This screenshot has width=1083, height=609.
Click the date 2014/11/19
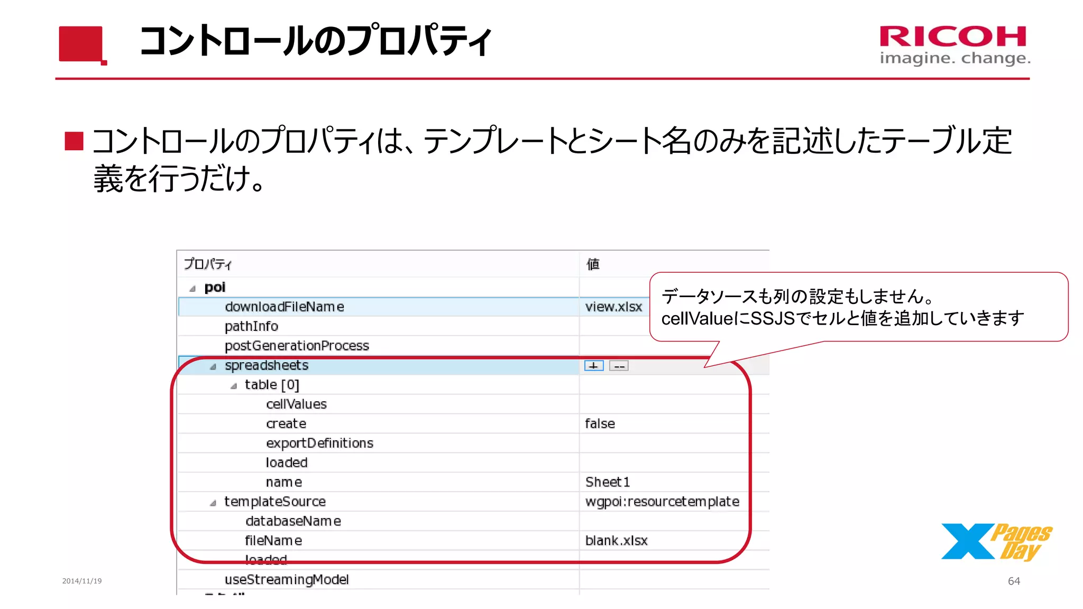(x=82, y=581)
